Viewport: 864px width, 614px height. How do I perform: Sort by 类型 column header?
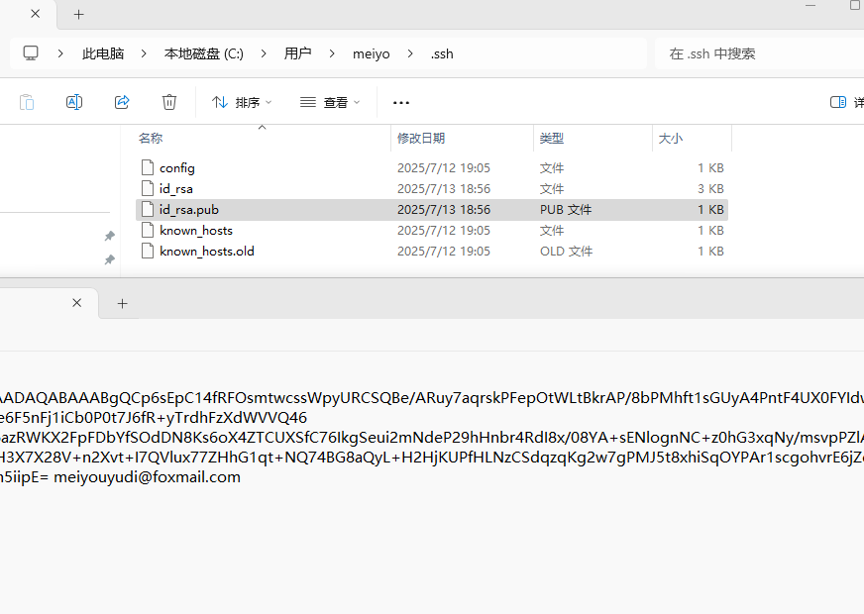[552, 139]
